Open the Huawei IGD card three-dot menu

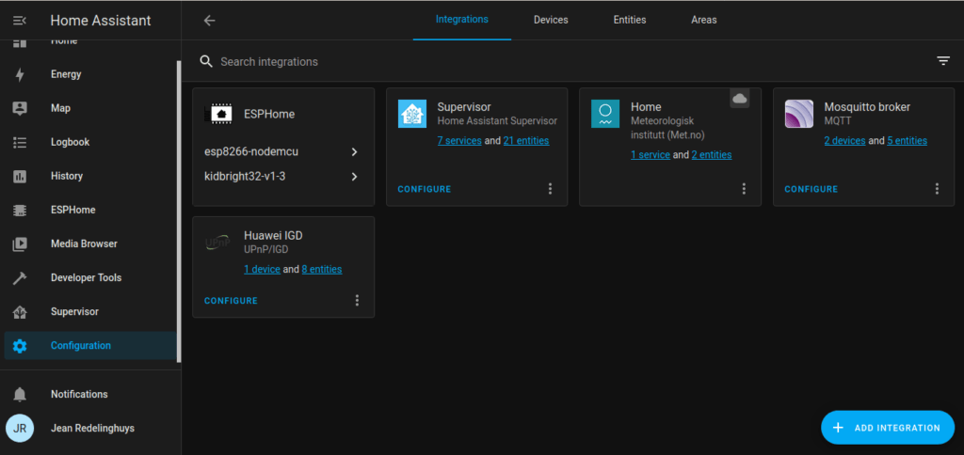357,300
